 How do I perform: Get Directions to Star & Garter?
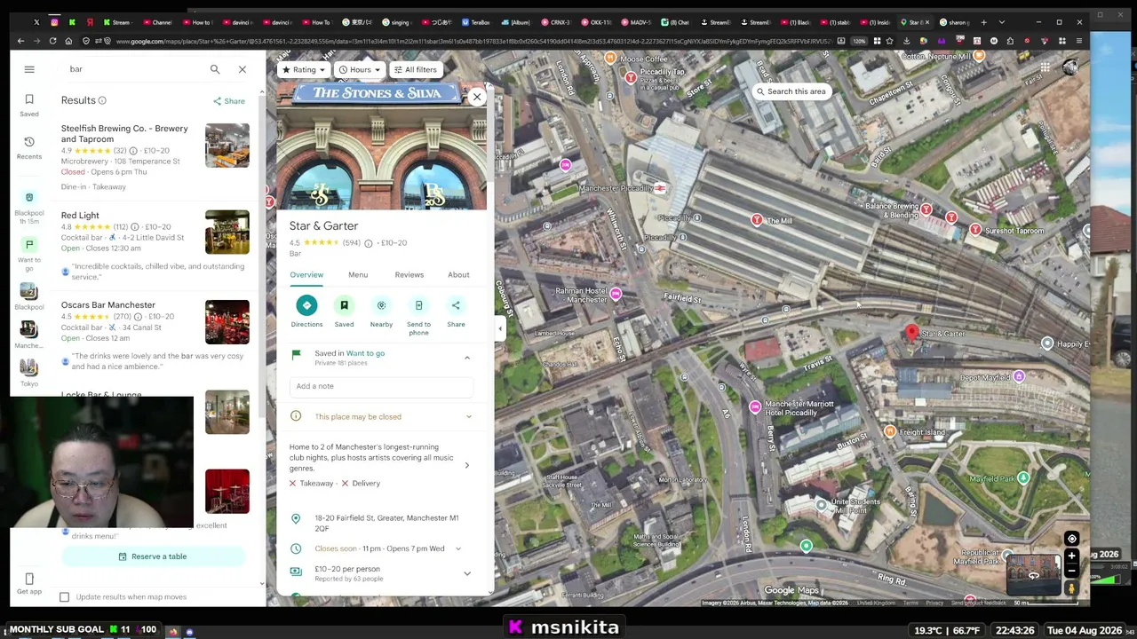tap(306, 312)
